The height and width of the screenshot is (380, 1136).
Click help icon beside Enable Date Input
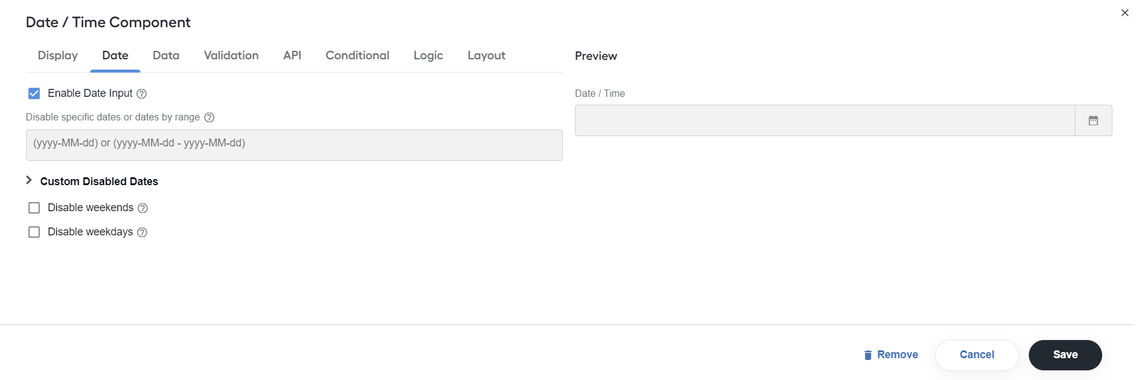(142, 94)
